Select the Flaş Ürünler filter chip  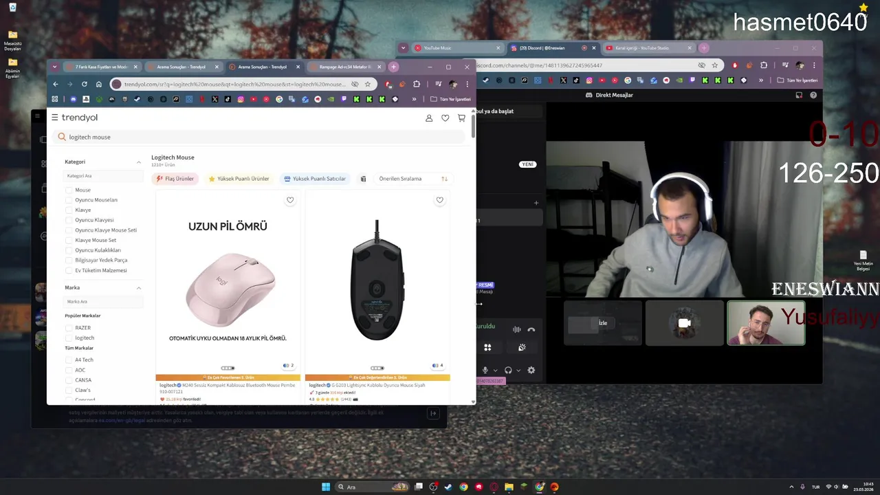coord(175,179)
